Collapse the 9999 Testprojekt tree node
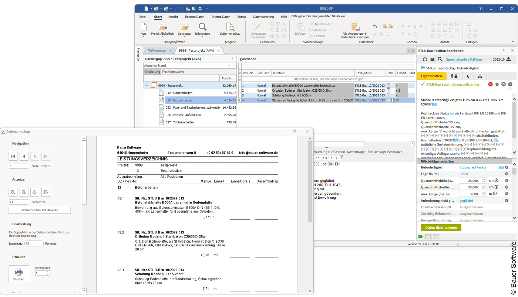 tap(147, 85)
